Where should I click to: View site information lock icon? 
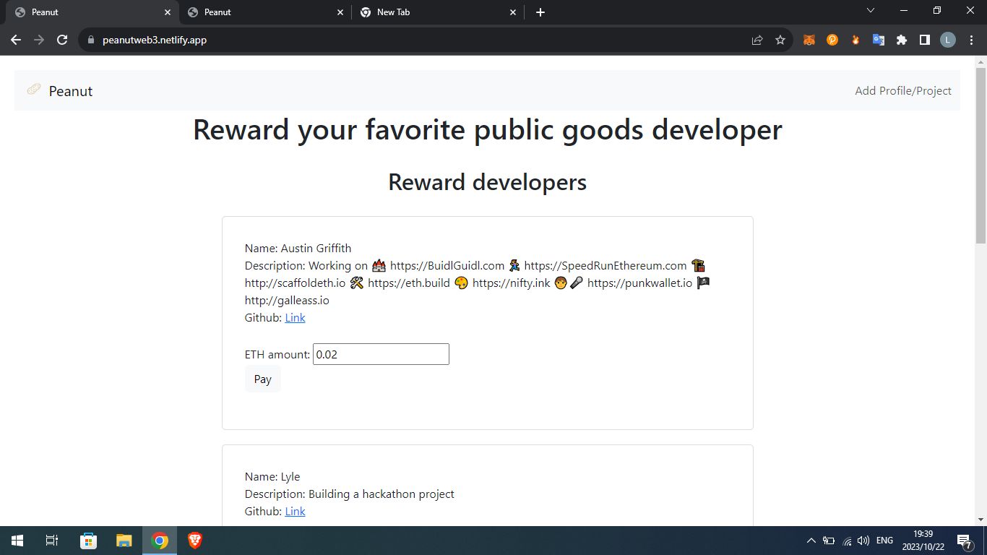click(x=91, y=40)
